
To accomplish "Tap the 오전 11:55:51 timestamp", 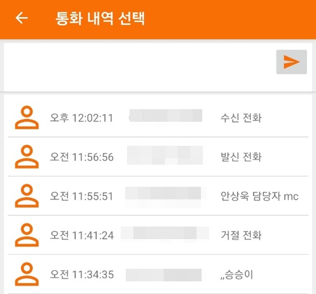I will 82,196.
